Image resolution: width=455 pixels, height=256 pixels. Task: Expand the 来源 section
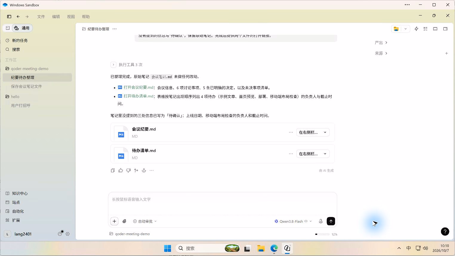(x=381, y=53)
